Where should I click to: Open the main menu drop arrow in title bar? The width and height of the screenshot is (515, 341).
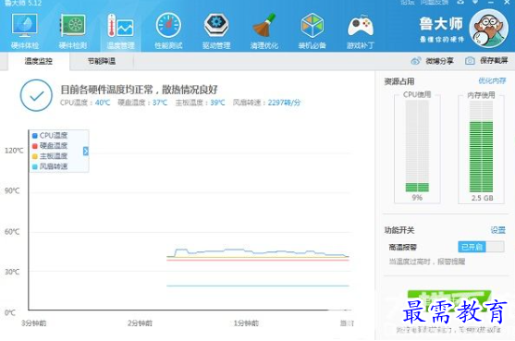click(475, 2)
